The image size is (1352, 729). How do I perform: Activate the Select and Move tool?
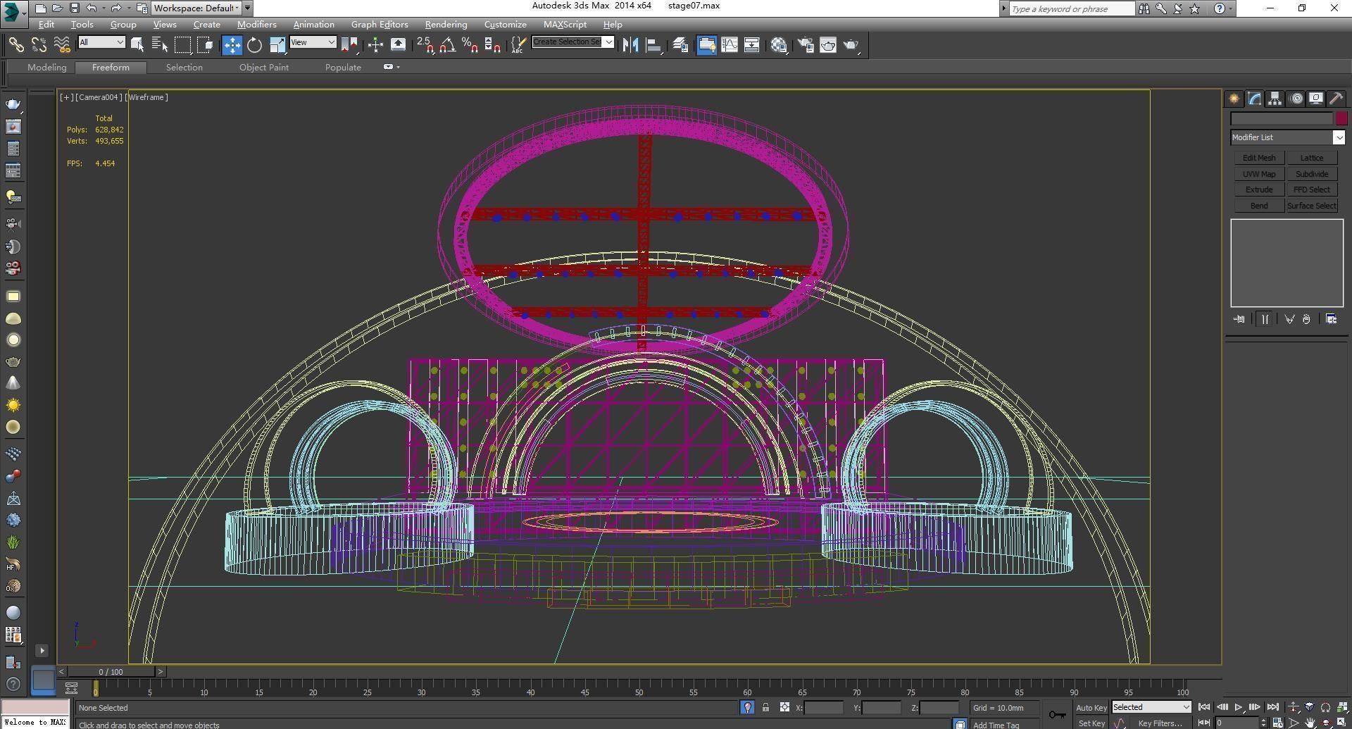point(232,45)
